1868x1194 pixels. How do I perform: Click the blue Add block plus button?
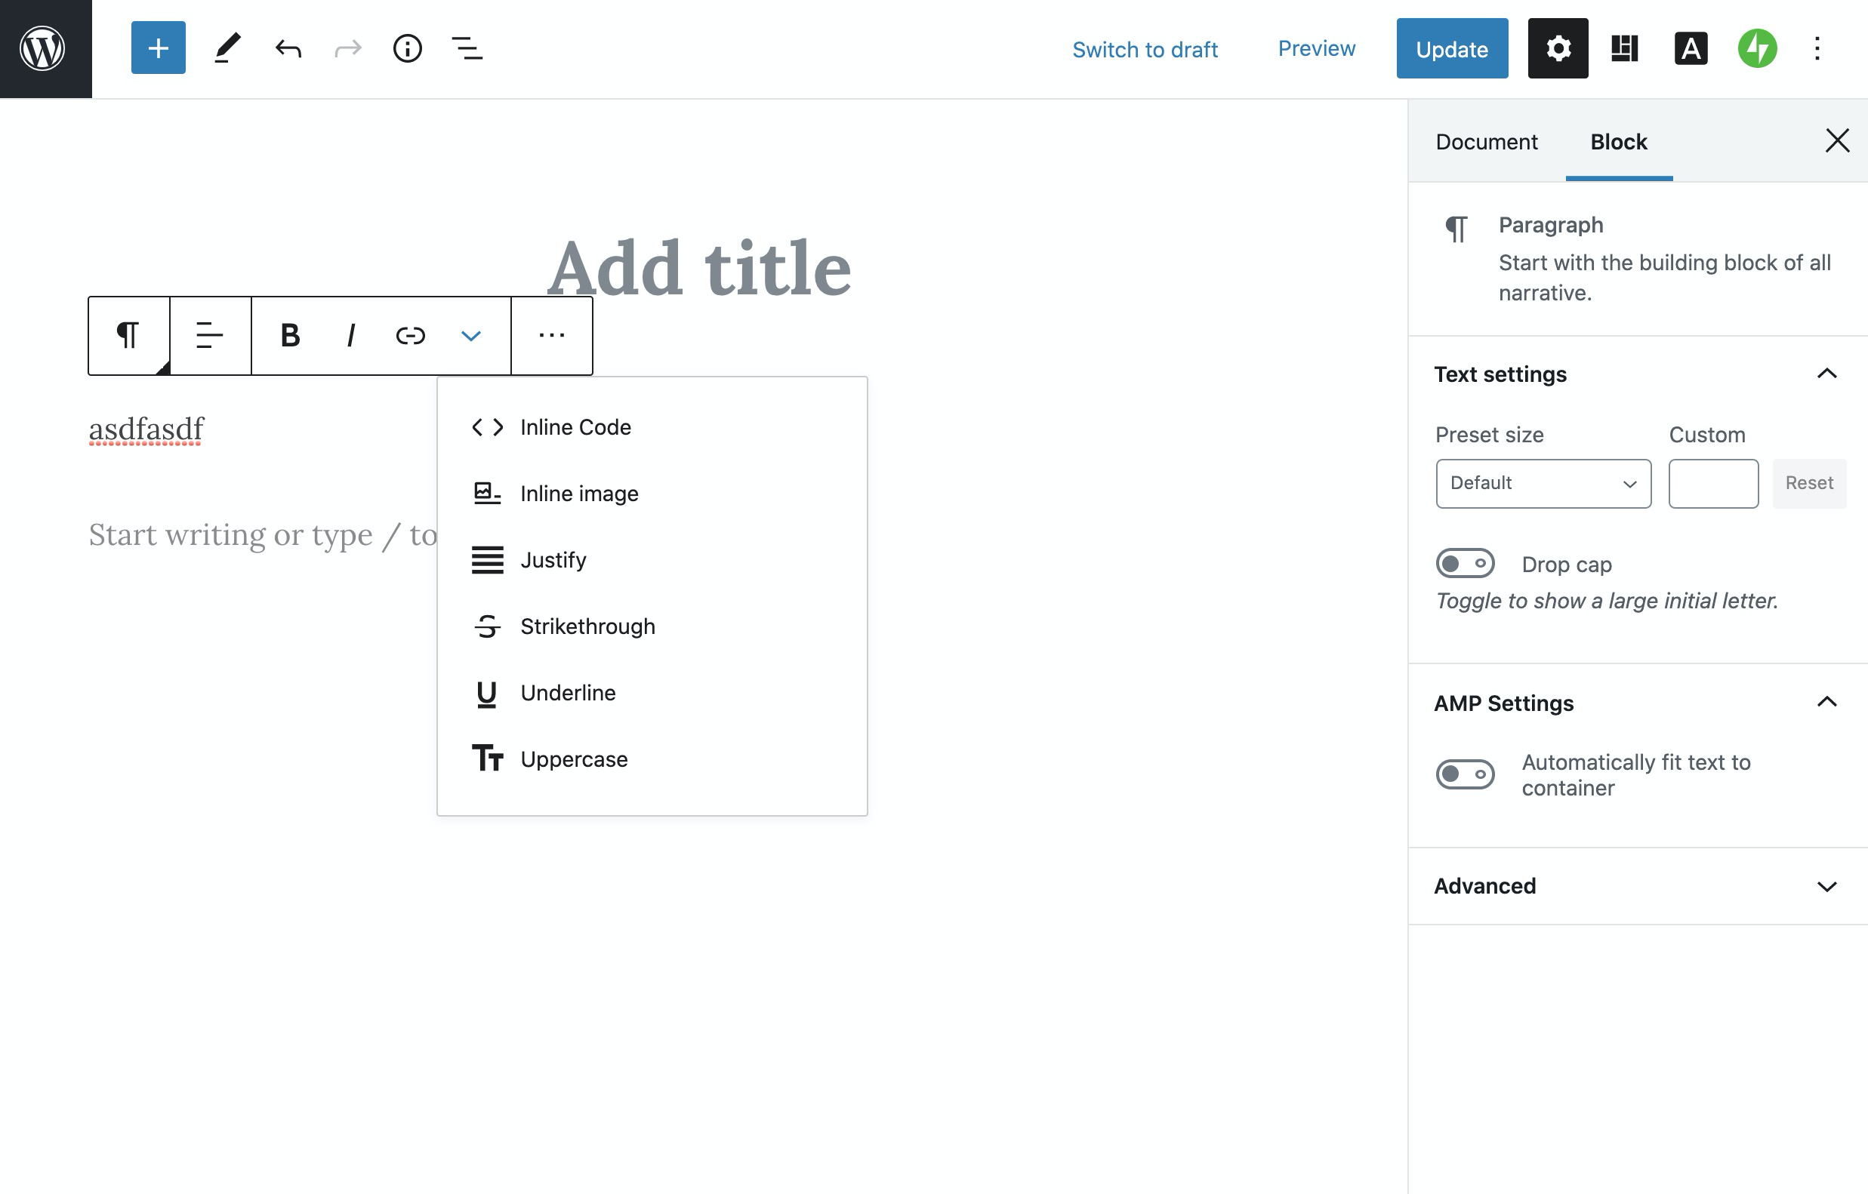click(x=158, y=48)
